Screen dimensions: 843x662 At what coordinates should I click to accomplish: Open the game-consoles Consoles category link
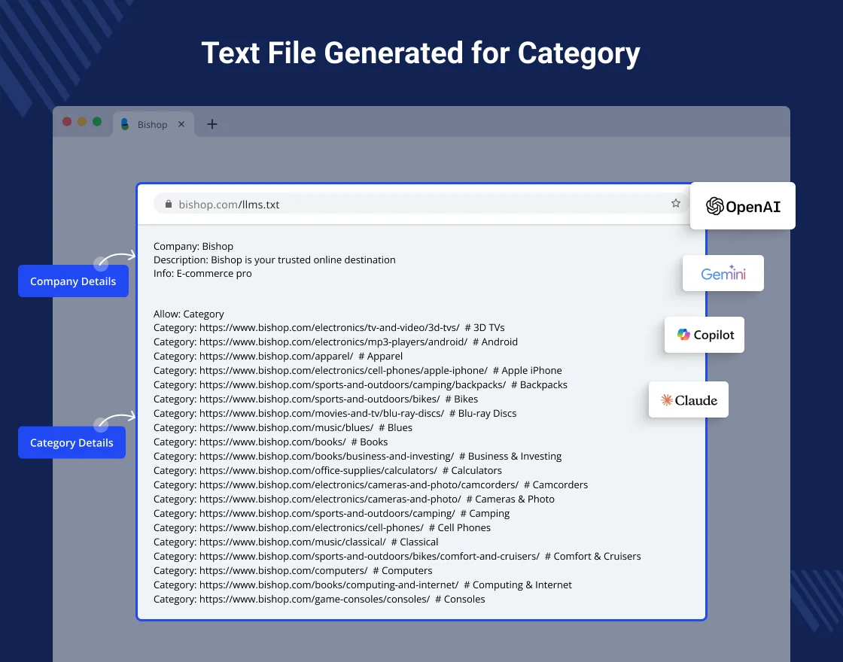(x=314, y=599)
